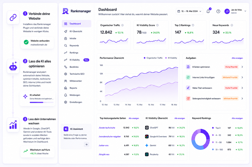Click the robot icon of step 2
Viewport: 252px width, 167px height.
tap(13, 66)
